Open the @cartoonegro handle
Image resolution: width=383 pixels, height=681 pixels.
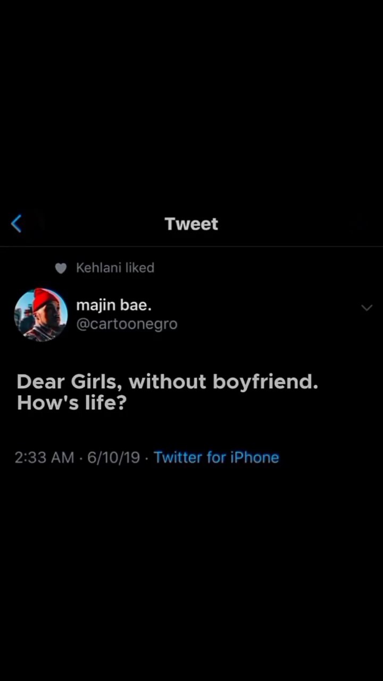tap(127, 324)
